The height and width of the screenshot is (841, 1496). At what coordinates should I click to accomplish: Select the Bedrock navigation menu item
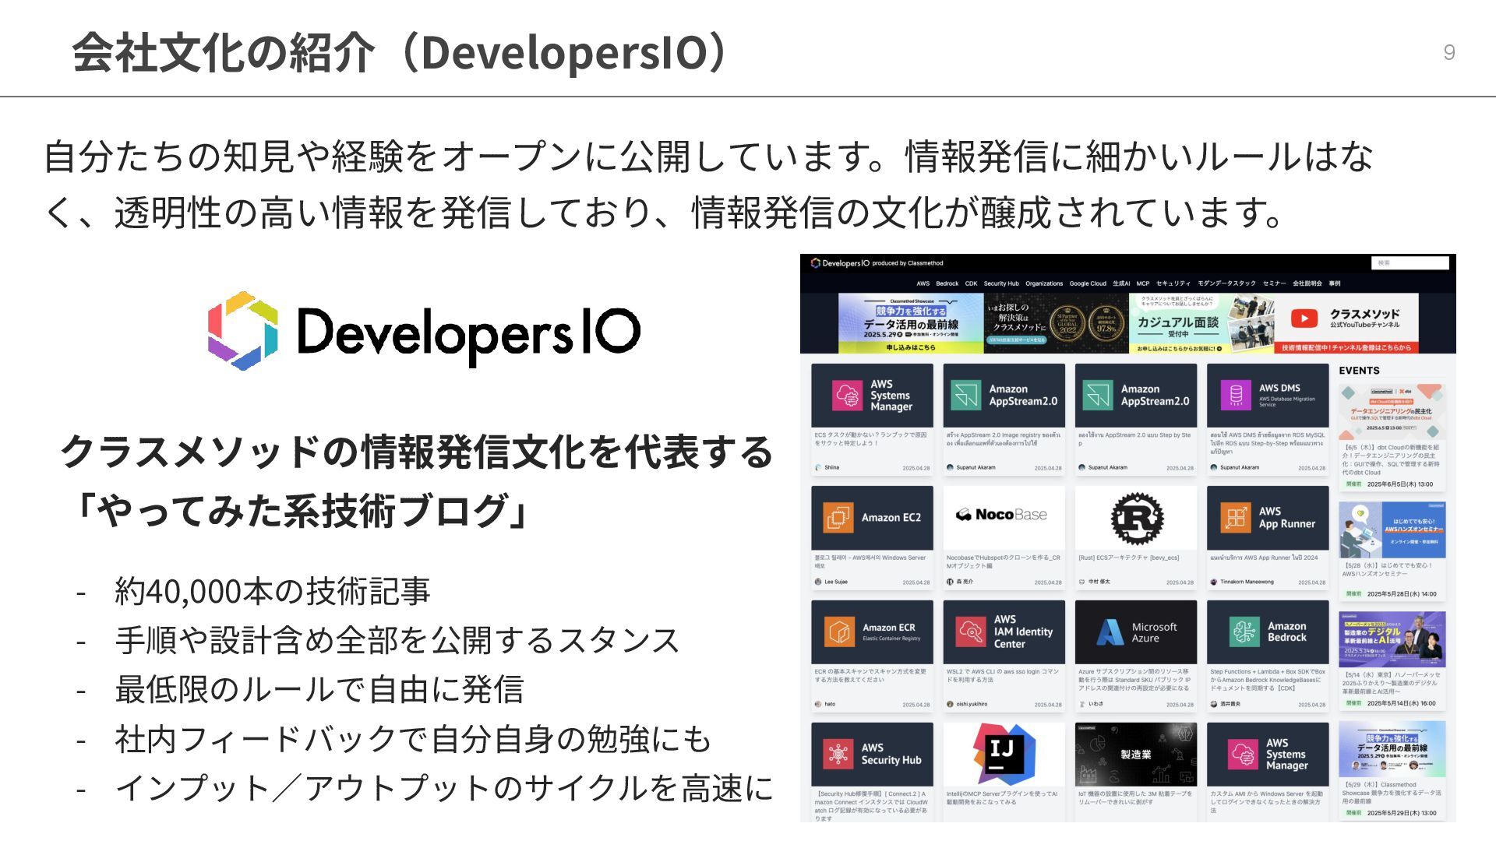(947, 283)
